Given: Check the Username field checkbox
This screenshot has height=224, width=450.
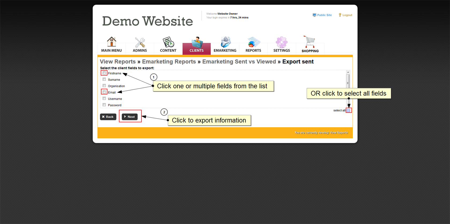Looking at the screenshot, I should (x=104, y=98).
